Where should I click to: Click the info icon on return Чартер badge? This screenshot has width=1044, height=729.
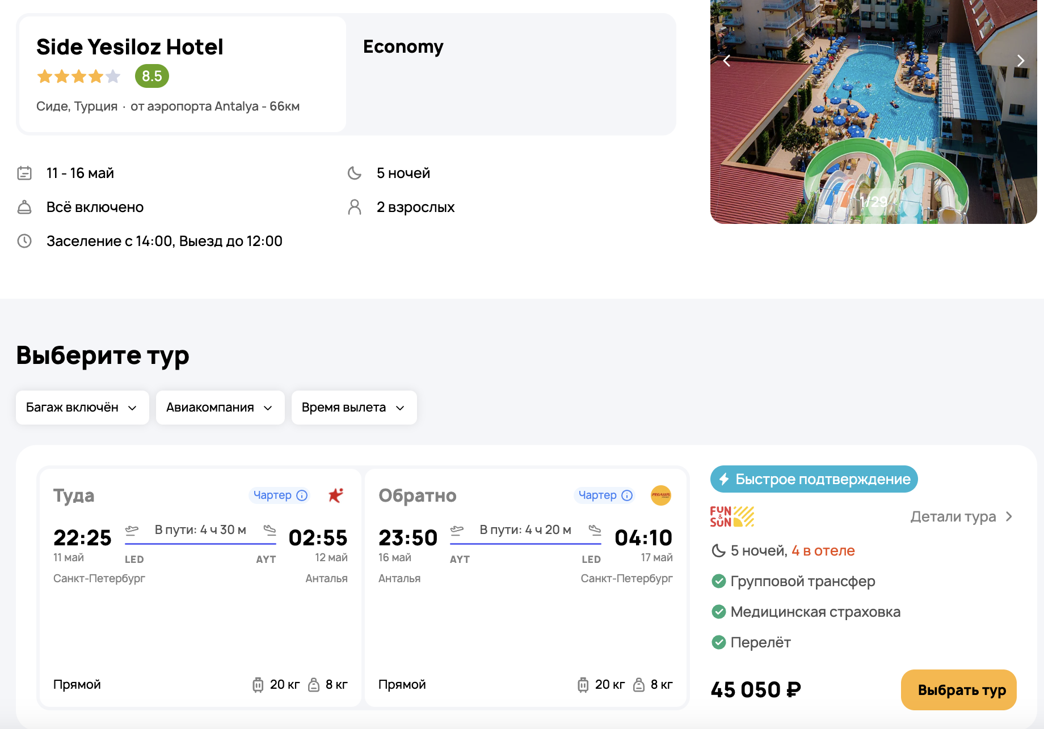coord(627,495)
